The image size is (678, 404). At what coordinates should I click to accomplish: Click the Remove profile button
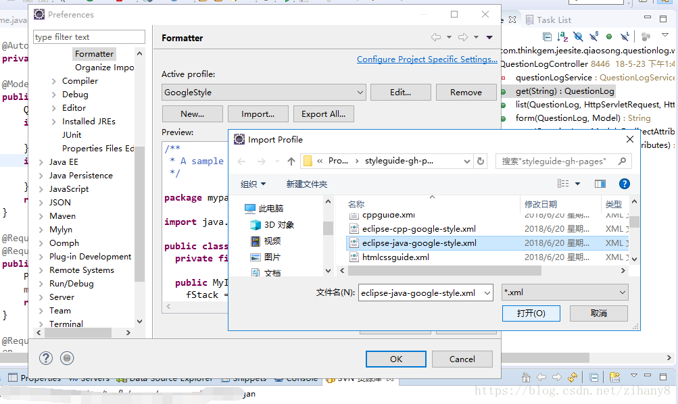[x=466, y=93]
